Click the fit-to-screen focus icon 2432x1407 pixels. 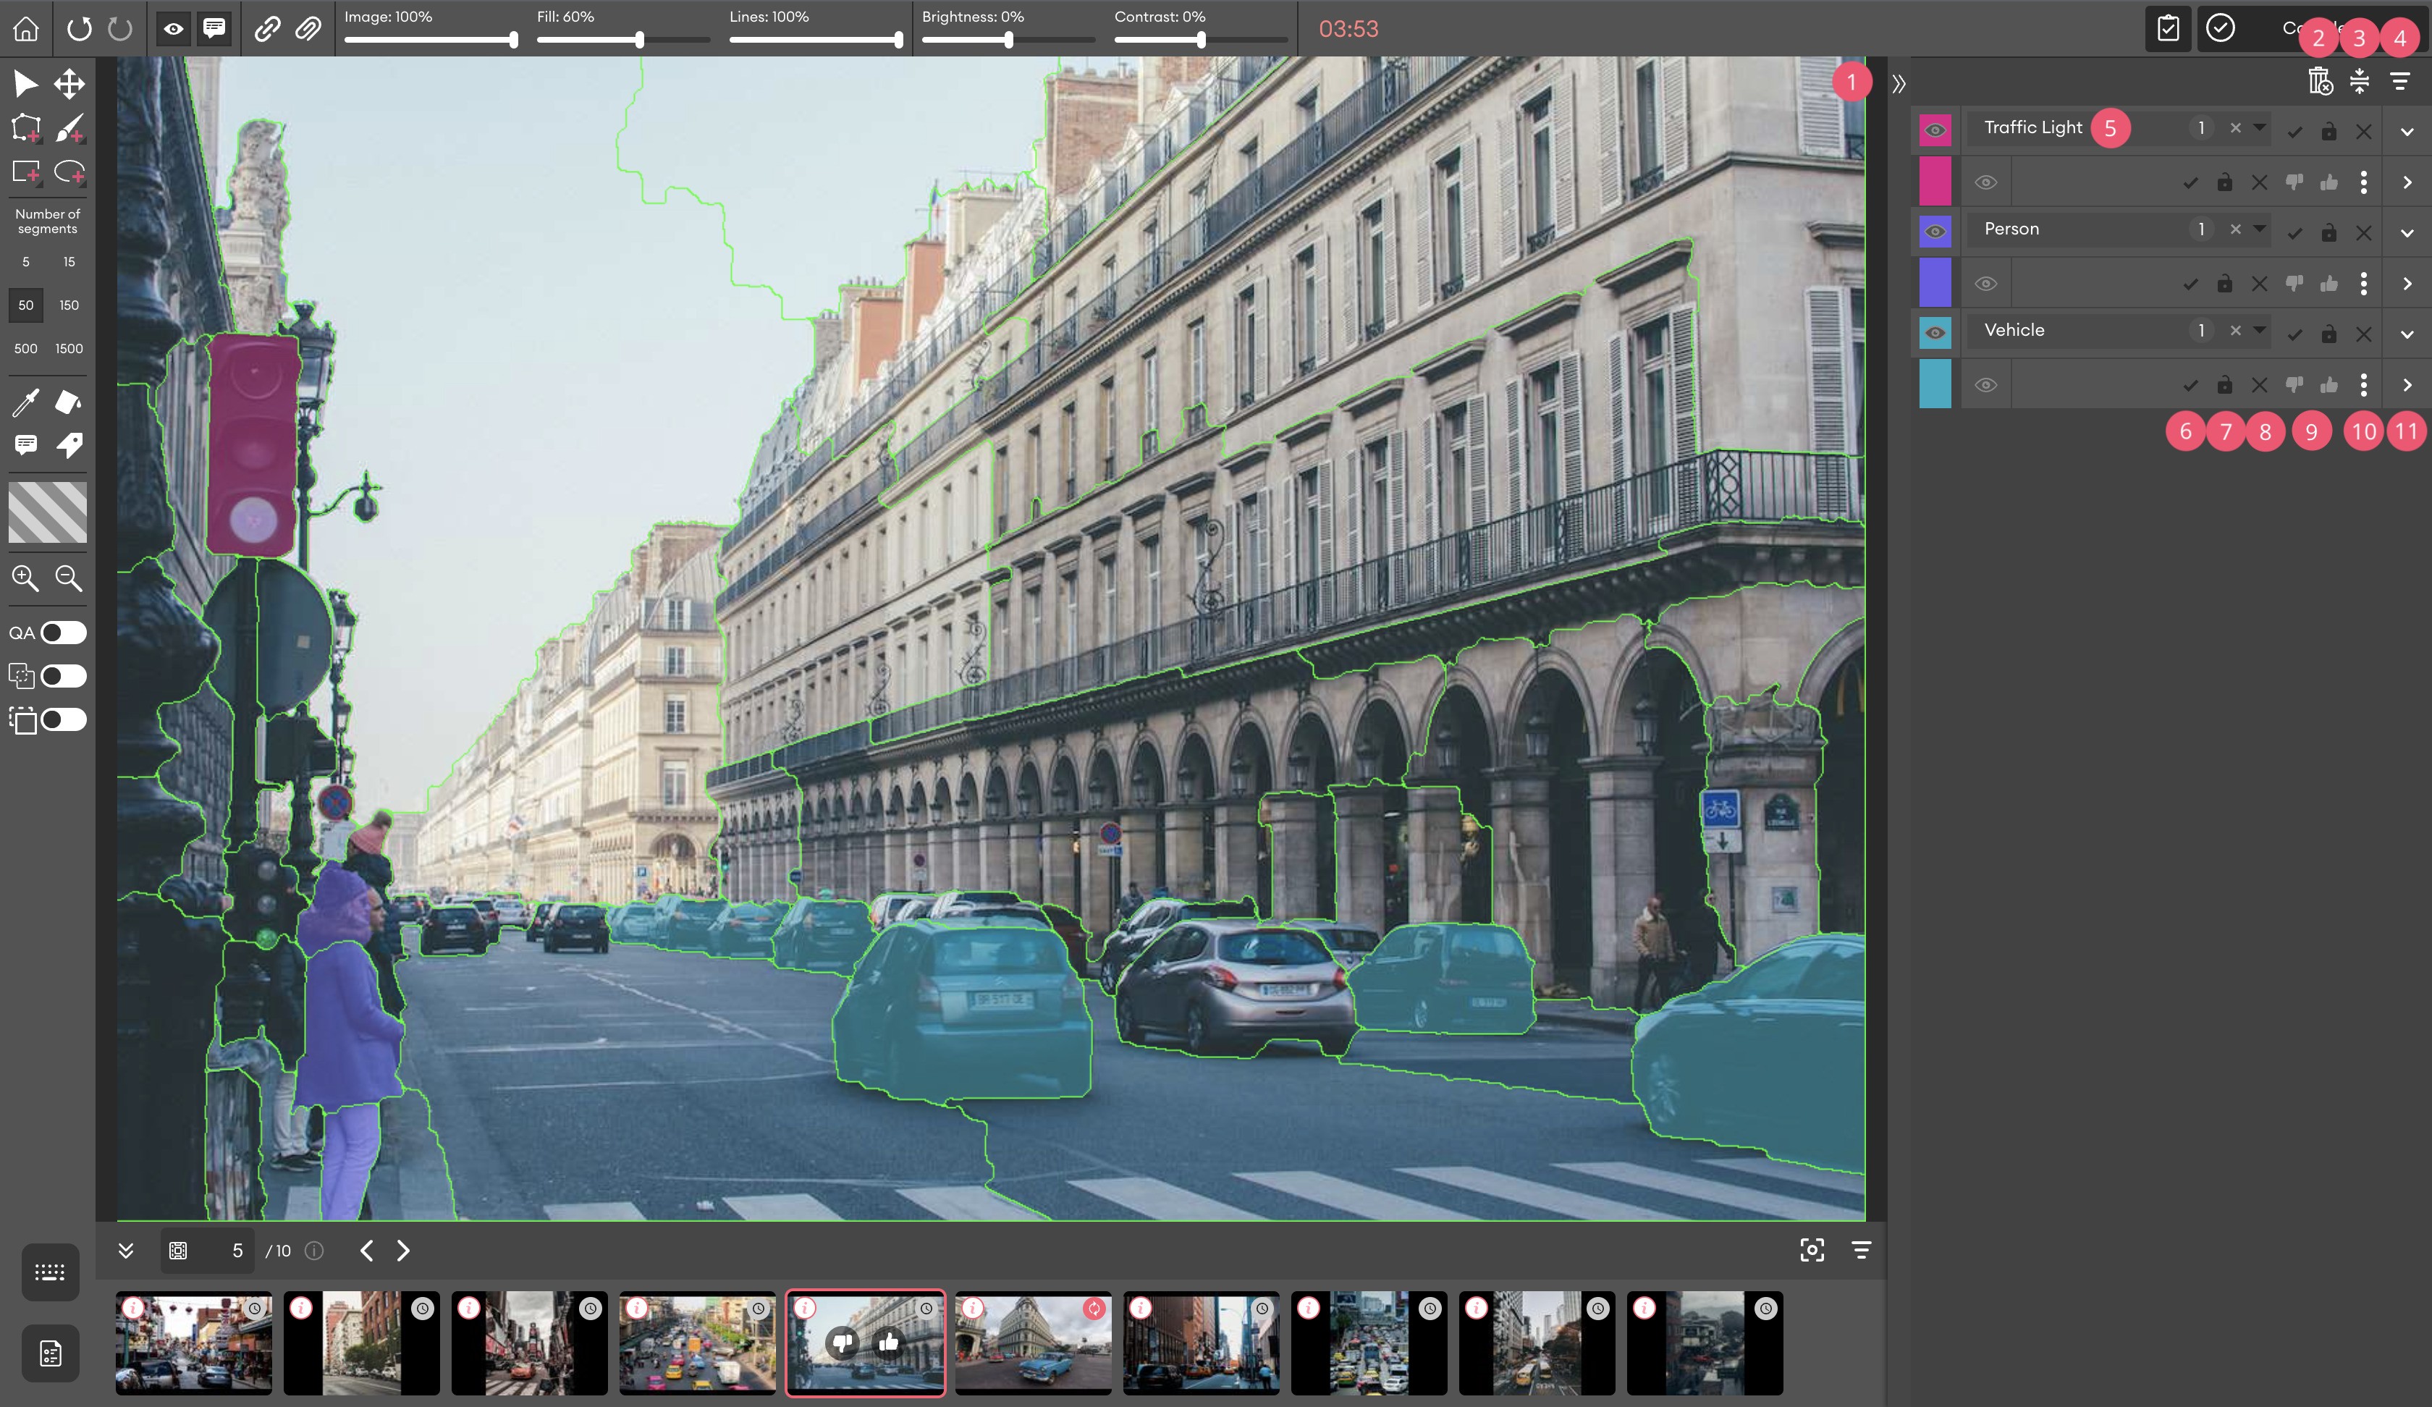tap(1812, 1251)
